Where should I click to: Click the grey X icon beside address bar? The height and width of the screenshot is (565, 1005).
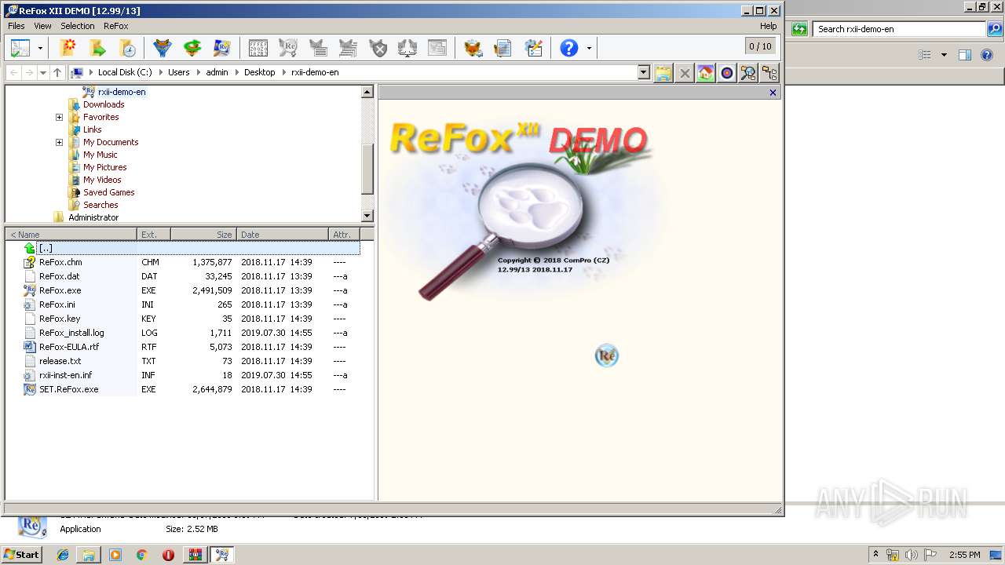coord(685,73)
